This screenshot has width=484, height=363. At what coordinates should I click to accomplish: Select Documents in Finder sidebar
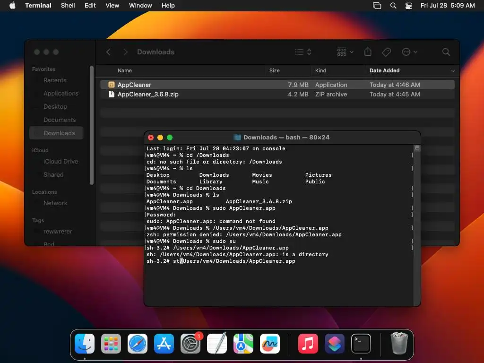click(x=60, y=120)
